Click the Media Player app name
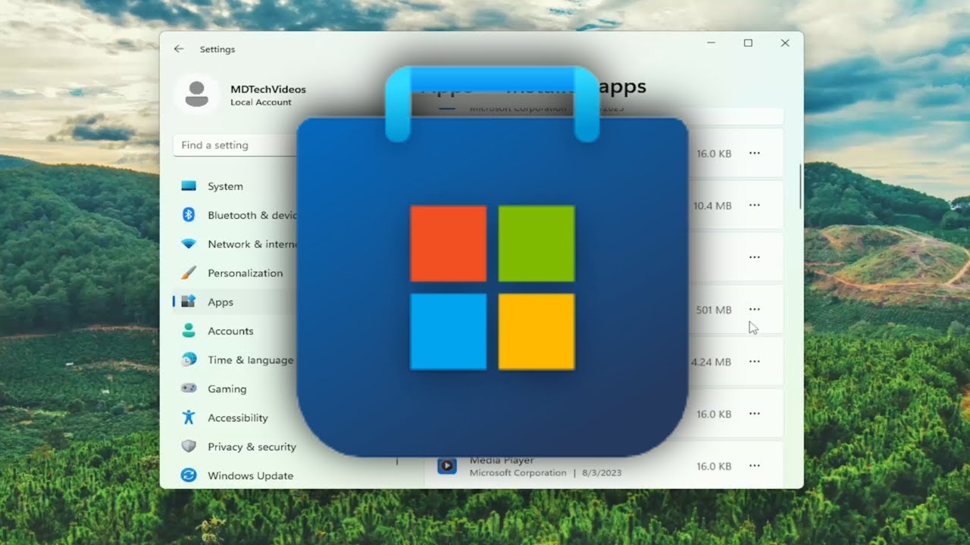The height and width of the screenshot is (545, 970). [502, 460]
